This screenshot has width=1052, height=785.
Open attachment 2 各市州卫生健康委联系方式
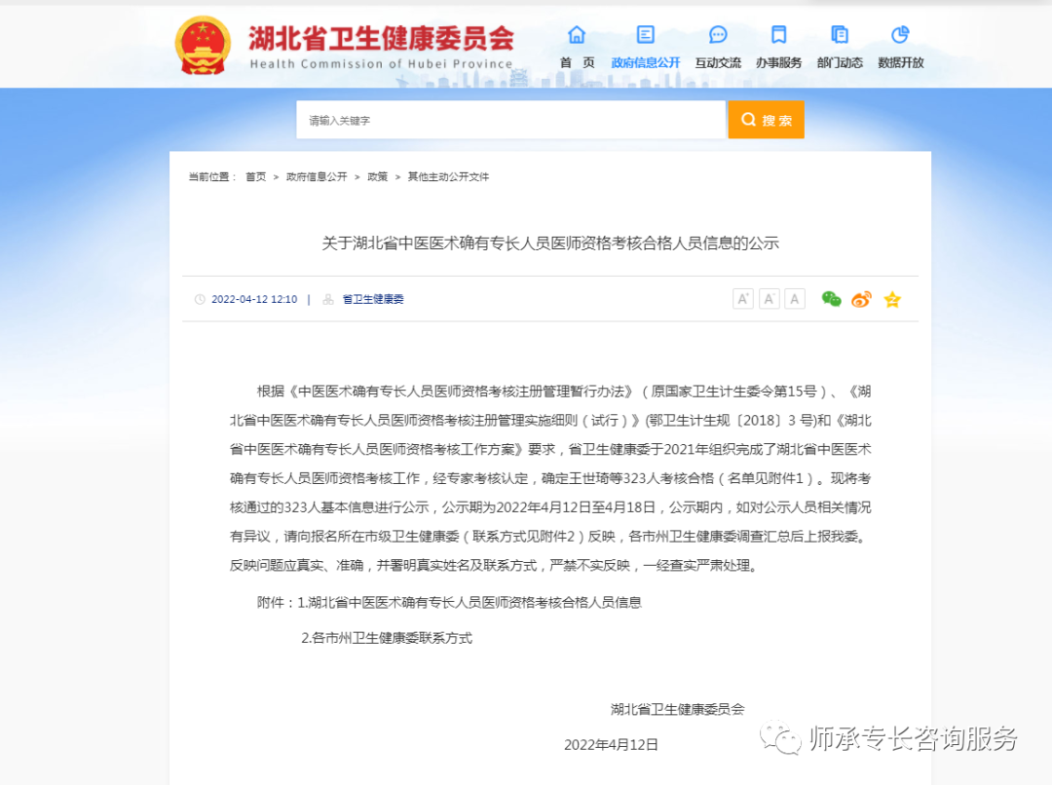tap(387, 638)
